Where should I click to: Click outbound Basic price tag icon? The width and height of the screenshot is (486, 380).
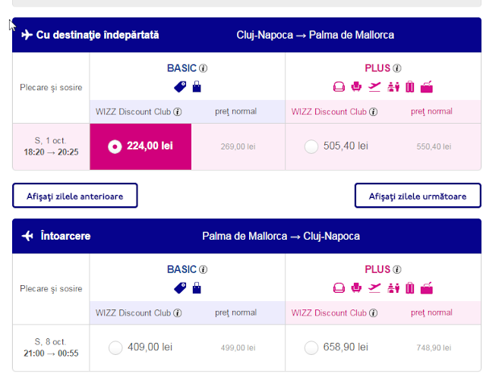[180, 86]
